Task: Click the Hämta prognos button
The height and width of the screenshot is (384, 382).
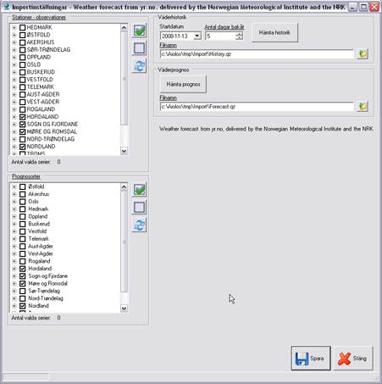Action: [183, 84]
